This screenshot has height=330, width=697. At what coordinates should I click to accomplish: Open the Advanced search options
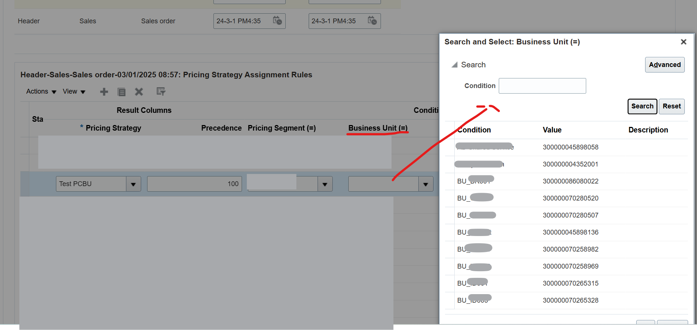click(x=665, y=65)
